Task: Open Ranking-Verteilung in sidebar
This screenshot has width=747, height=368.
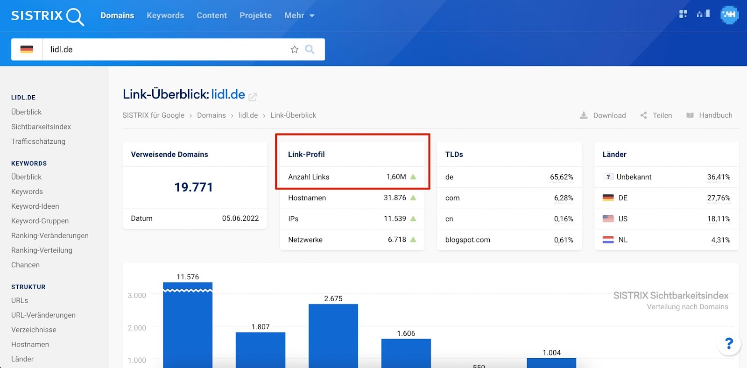Action: pos(42,250)
